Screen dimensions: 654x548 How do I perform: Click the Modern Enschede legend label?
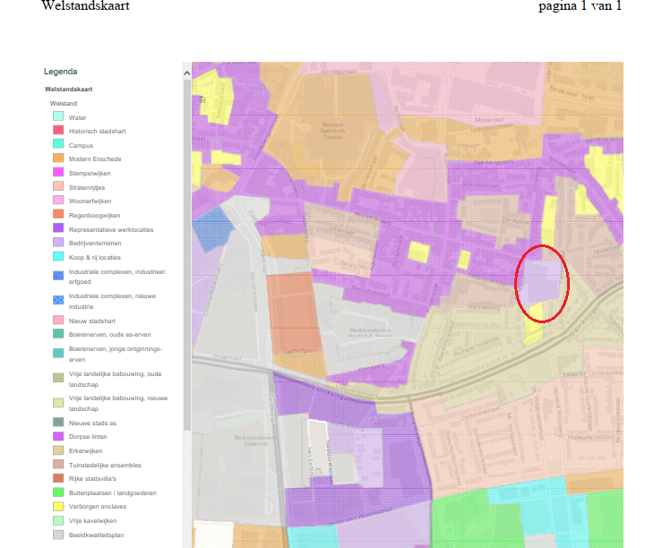click(x=95, y=158)
